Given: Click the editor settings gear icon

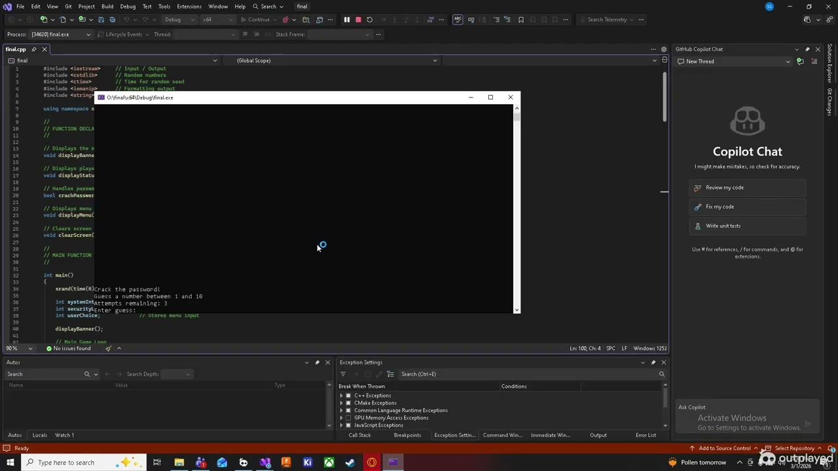Looking at the screenshot, I should [664, 49].
